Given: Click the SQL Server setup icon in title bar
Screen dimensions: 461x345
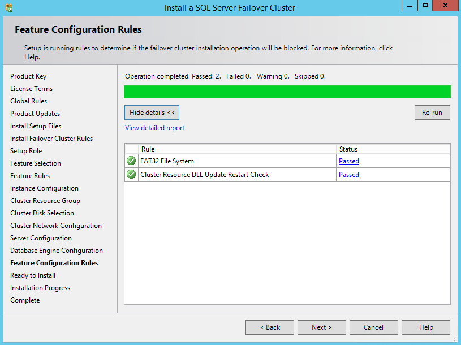Looking at the screenshot, I should (x=8, y=8).
